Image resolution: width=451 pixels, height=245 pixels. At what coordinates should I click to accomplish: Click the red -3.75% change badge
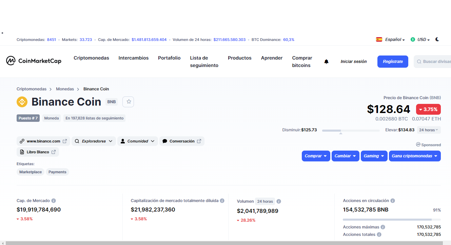pos(428,109)
